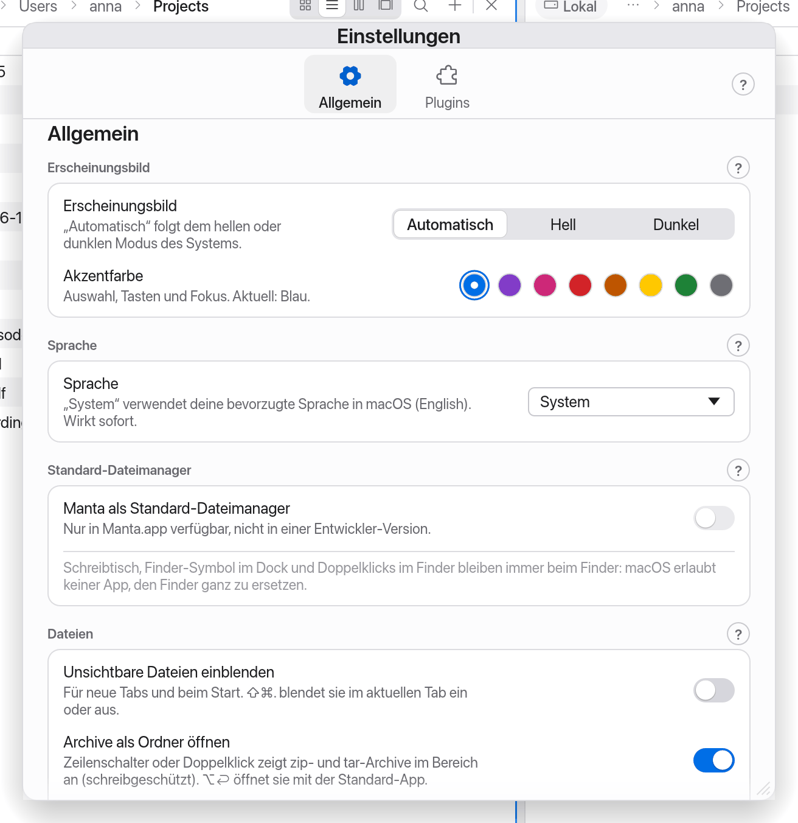The image size is (798, 823).
Task: Open help for the Erscheinungsbild section
Action: pyautogui.click(x=738, y=168)
